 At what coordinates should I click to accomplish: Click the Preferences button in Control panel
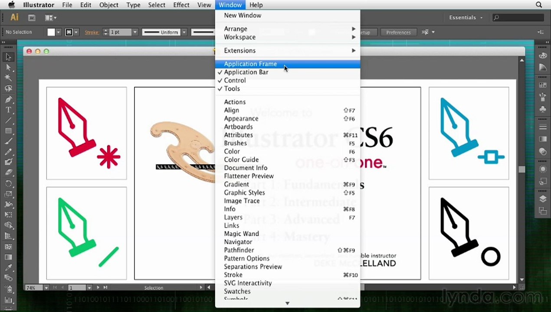tap(398, 32)
